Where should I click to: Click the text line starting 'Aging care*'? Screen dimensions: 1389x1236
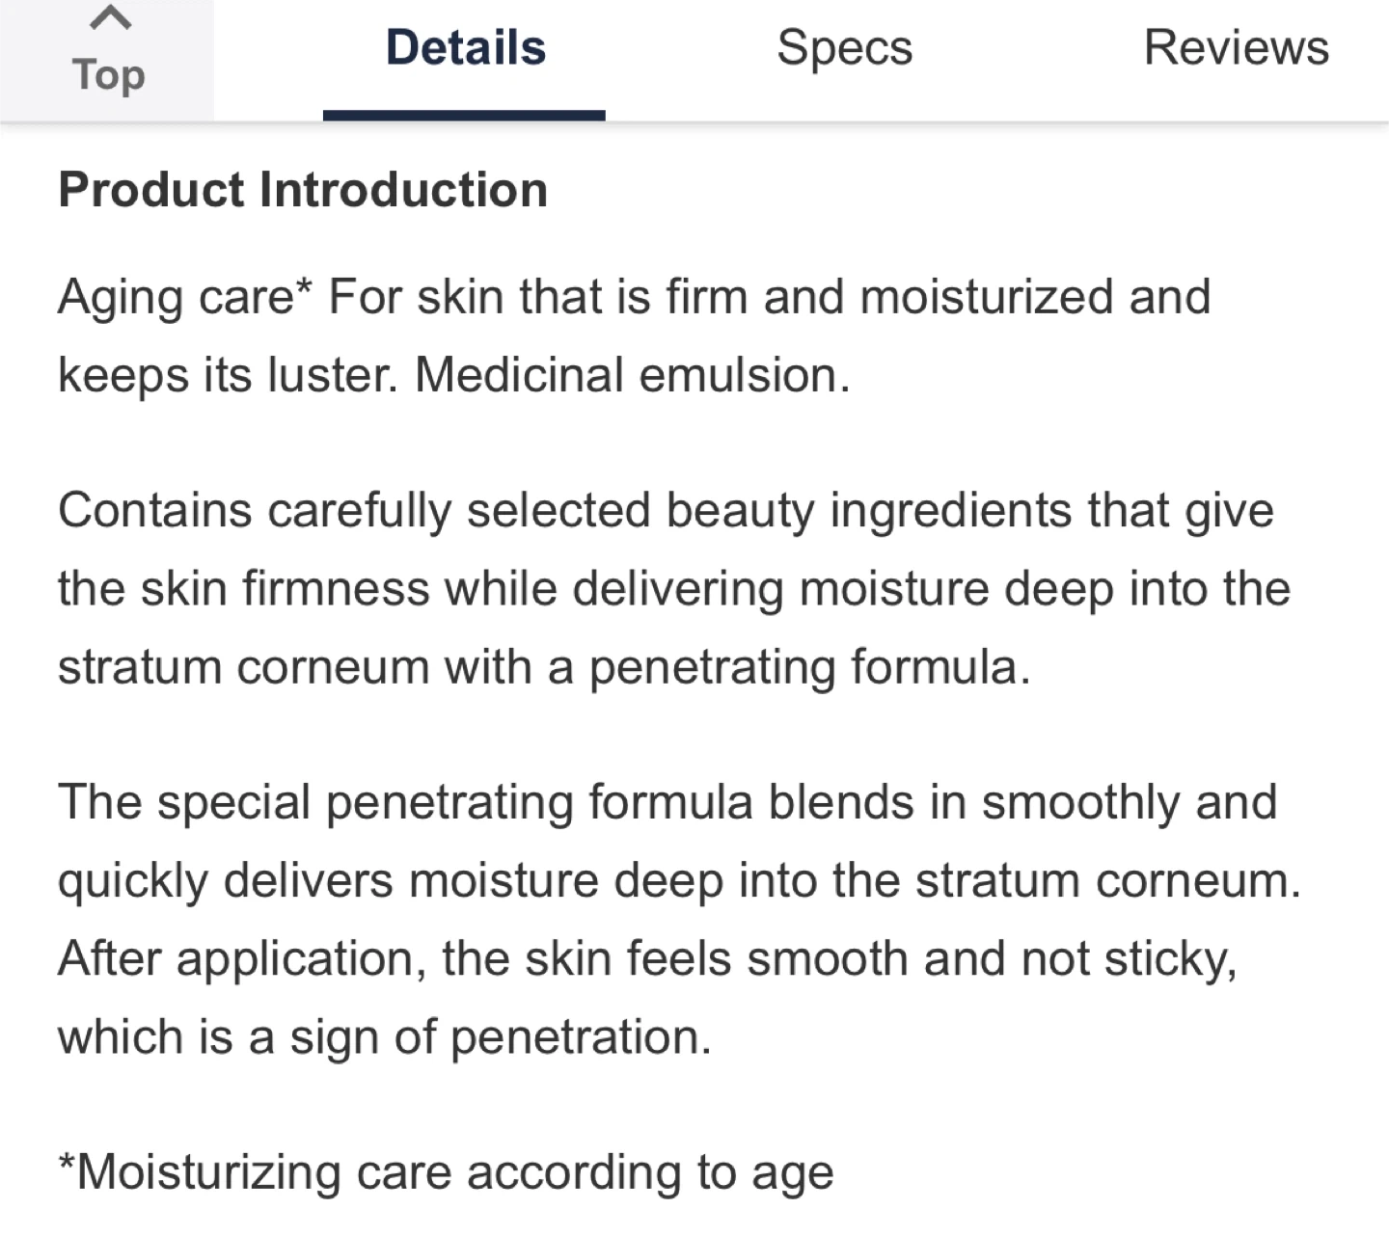(634, 297)
